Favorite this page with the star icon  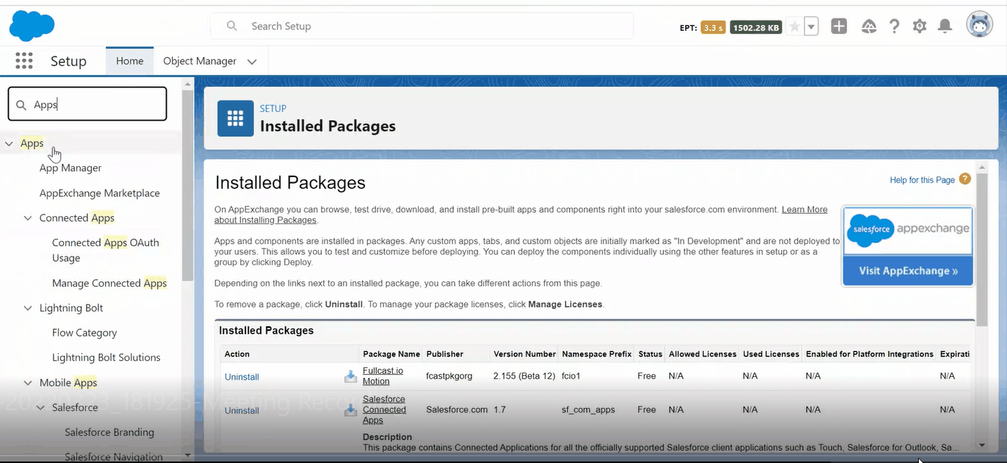pyautogui.click(x=794, y=27)
